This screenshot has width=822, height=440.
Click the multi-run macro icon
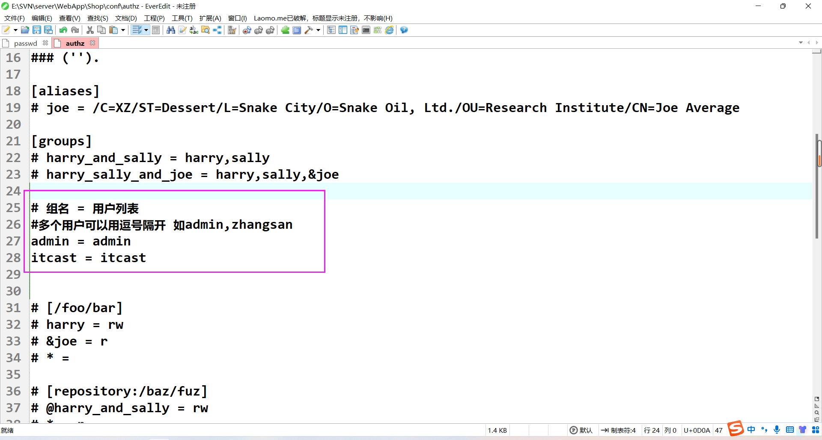[x=270, y=30]
